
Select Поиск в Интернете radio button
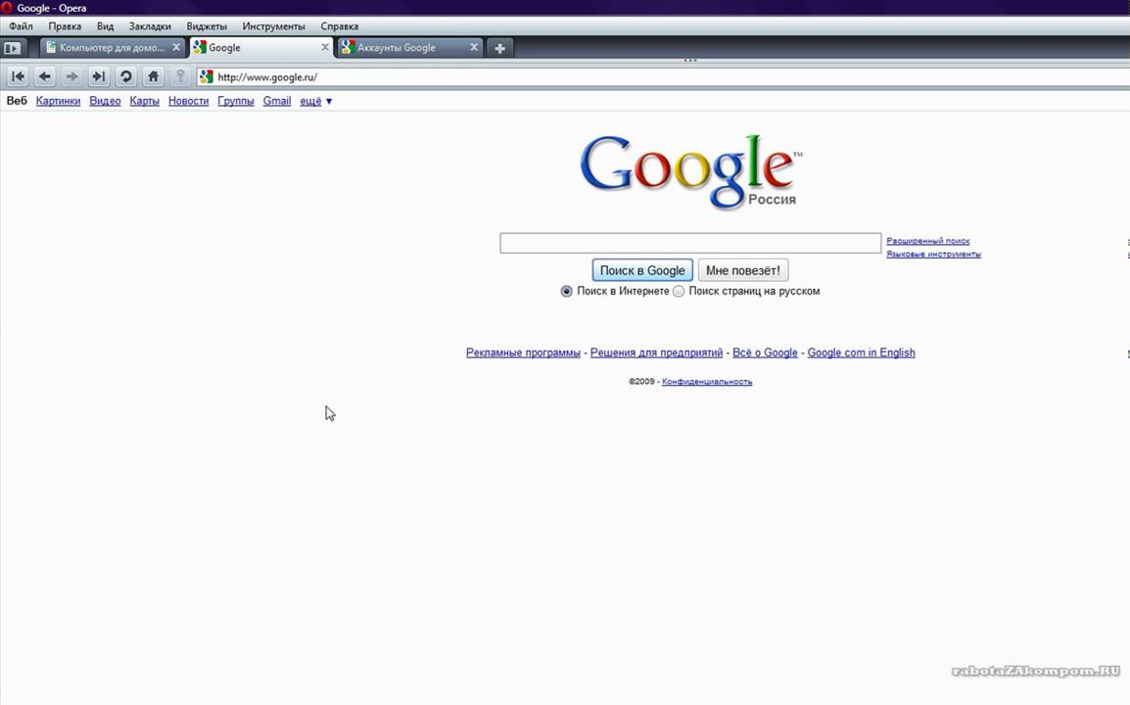click(566, 291)
